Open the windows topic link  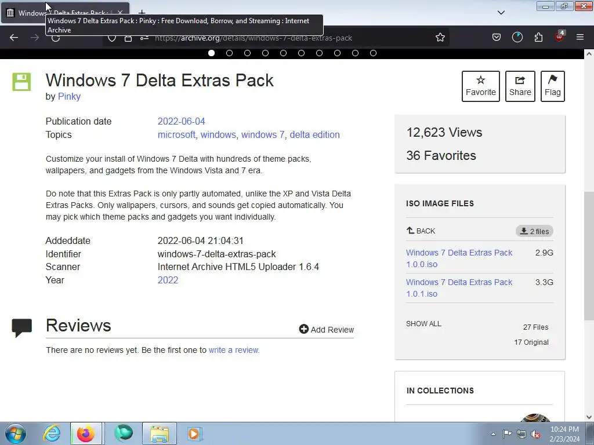[x=218, y=134]
